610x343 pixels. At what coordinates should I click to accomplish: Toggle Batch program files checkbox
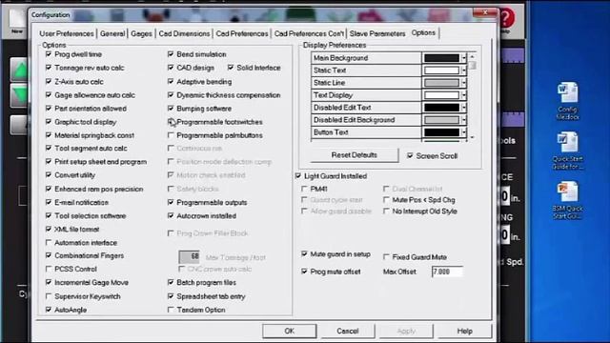[x=171, y=282]
